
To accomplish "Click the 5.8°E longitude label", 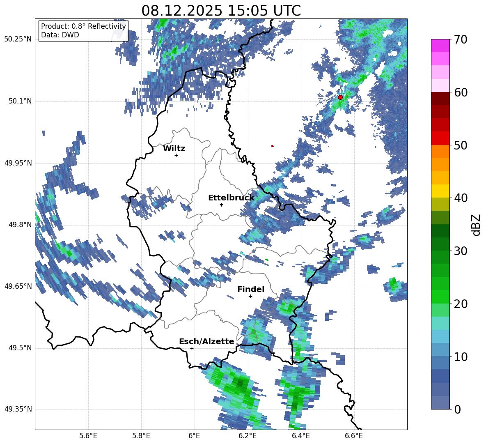I will (141, 436).
